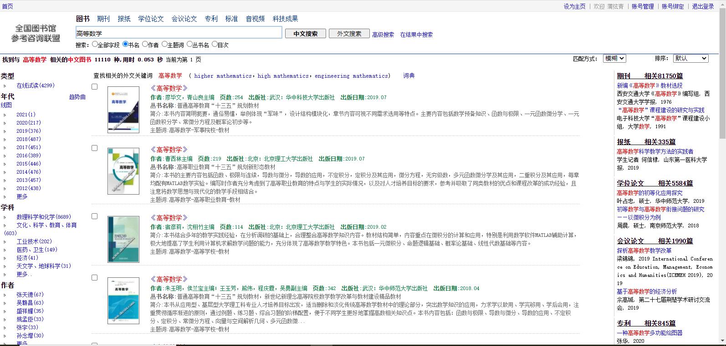726x346 pixels.
Task: Expand the 2021(1) year arrow
Action: click(x=5, y=115)
